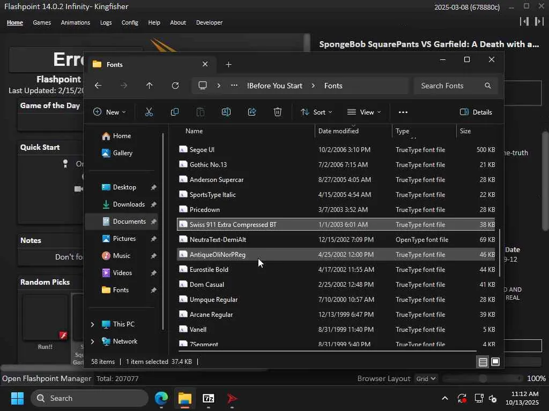The width and height of the screenshot is (549, 411).
Task: Show hidden system tray icons chevron
Action: click(x=444, y=398)
